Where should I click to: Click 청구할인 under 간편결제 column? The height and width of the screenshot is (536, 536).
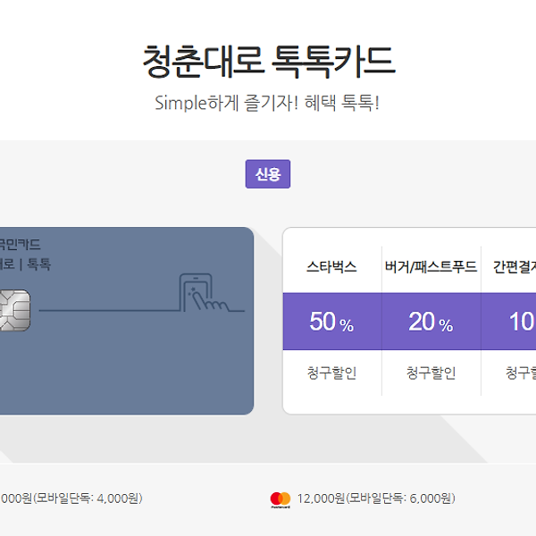click(519, 373)
